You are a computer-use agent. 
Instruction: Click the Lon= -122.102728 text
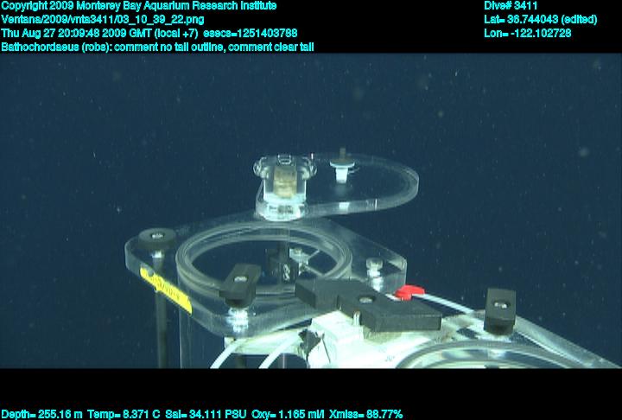pyautogui.click(x=528, y=33)
